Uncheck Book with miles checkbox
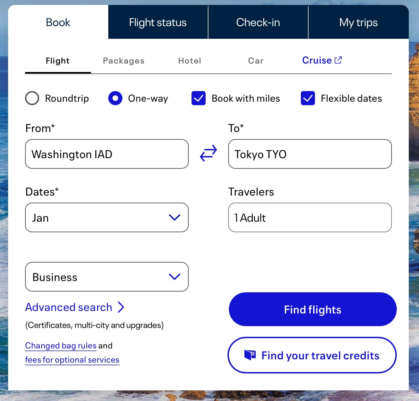 point(199,98)
